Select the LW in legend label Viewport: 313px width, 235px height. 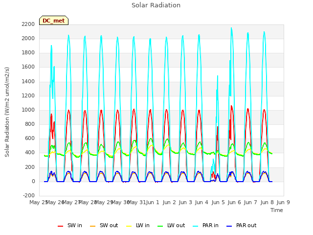click(143, 225)
